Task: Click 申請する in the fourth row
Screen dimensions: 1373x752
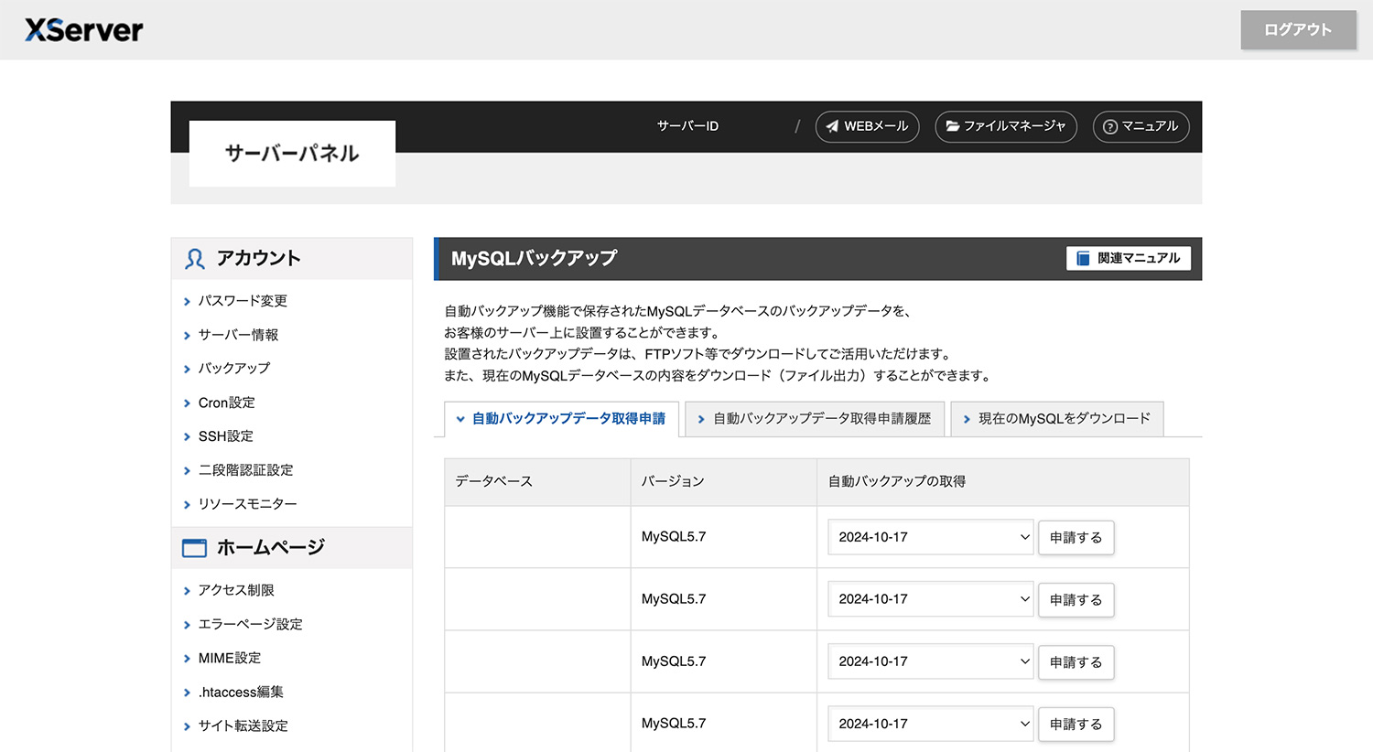Action: pyautogui.click(x=1076, y=725)
